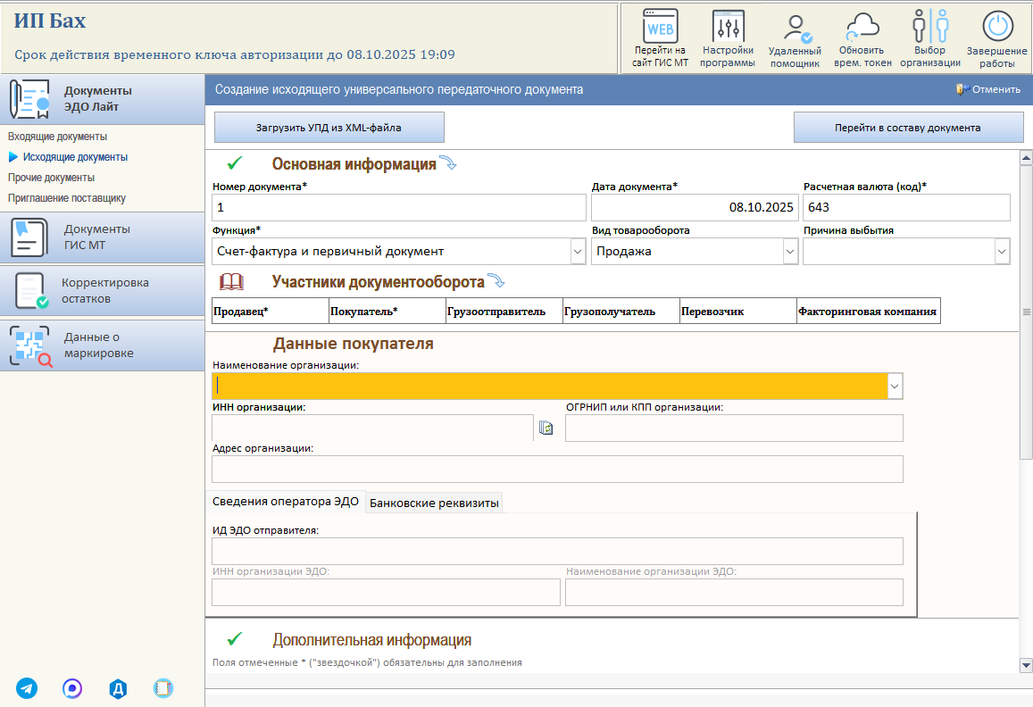
Task: Open the Вид товарооборота dropdown
Action: pos(790,252)
